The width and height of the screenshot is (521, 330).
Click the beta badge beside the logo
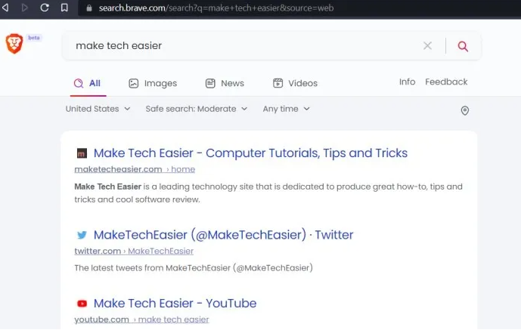34,38
